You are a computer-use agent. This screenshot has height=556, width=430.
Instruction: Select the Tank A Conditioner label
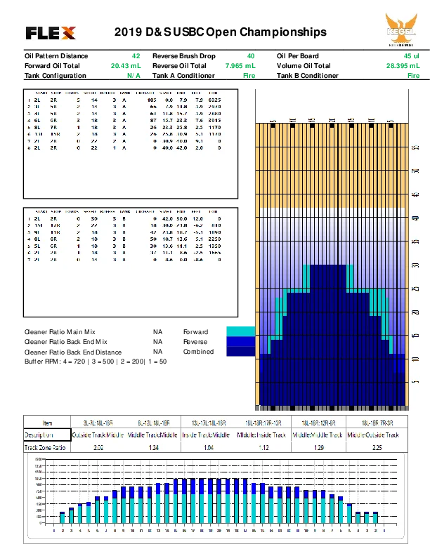click(183, 76)
